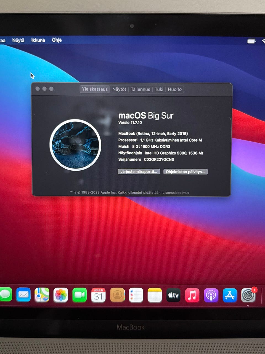The height and width of the screenshot is (354, 265).
Task: Select the Tuki tab
Action: pyautogui.click(x=159, y=89)
